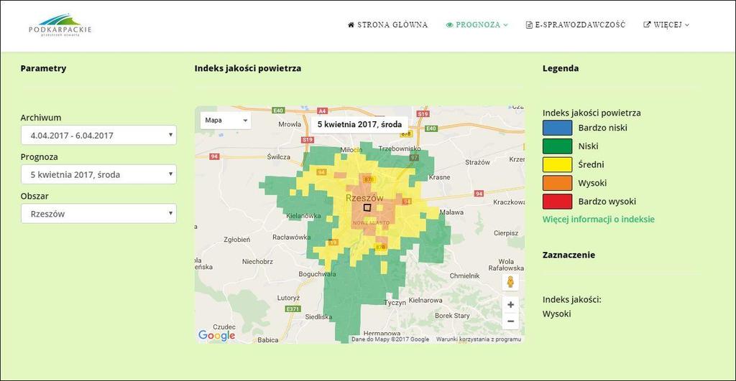Click the red Bardzo wysoki swatch
This screenshot has width=736, height=381.
(557, 202)
